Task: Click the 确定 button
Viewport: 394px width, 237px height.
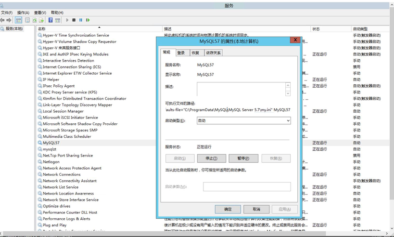Action: 228,209
